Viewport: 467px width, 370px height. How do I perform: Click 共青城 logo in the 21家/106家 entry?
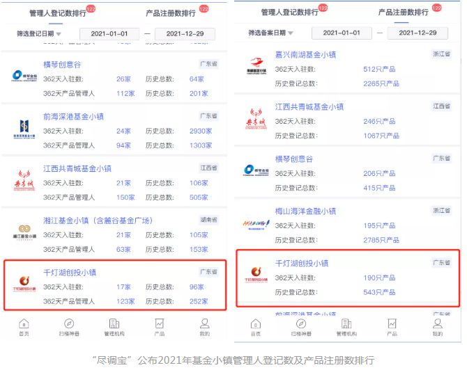24,180
